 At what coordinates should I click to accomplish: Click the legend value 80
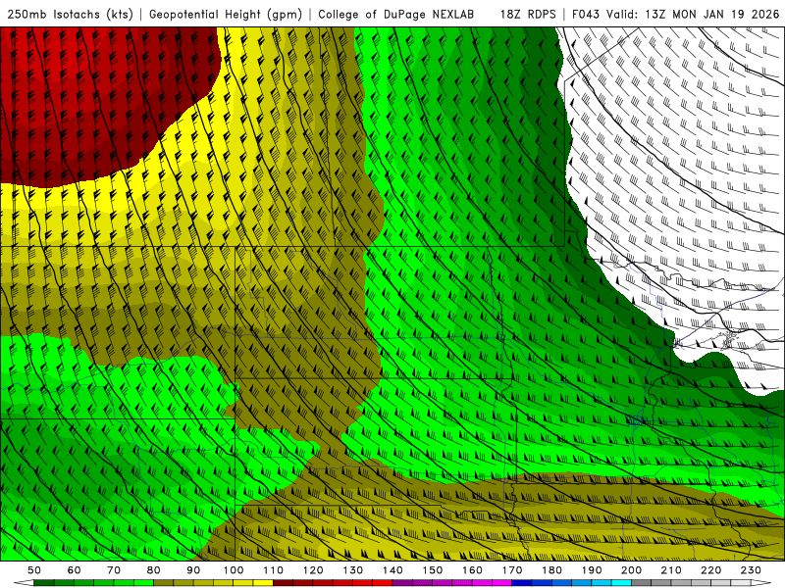(x=154, y=570)
